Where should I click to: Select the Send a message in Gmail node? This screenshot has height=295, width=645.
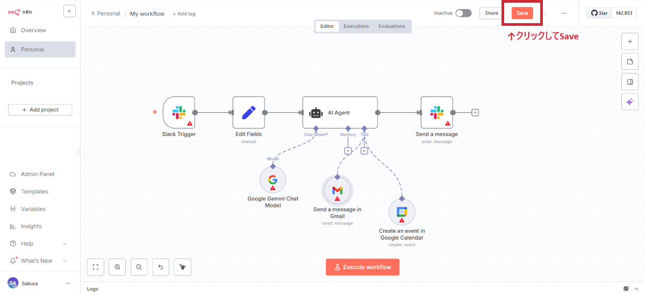pos(337,190)
